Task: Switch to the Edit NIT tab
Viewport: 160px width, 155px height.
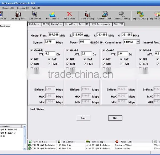Action: tap(84, 24)
